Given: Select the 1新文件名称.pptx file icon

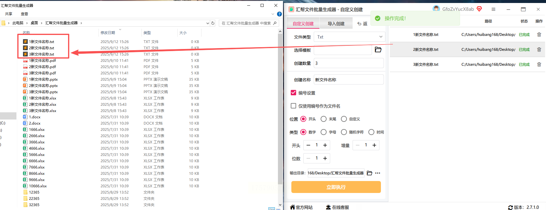Looking at the screenshot, I should point(25,79).
